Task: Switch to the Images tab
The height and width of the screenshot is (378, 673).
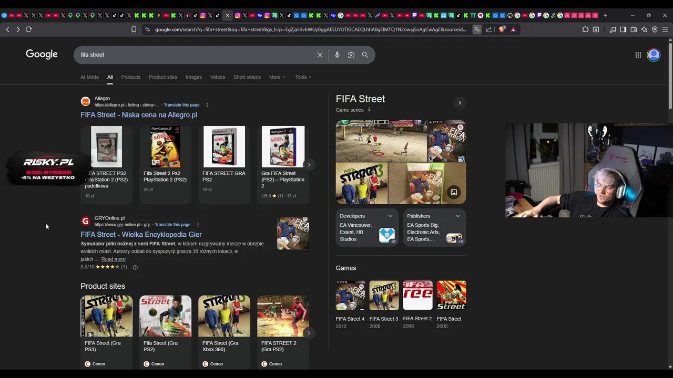Action: tap(193, 77)
